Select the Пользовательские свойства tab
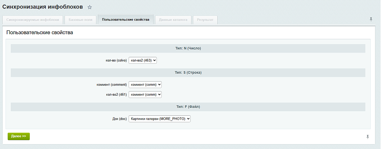381x149 pixels. tap(126, 20)
